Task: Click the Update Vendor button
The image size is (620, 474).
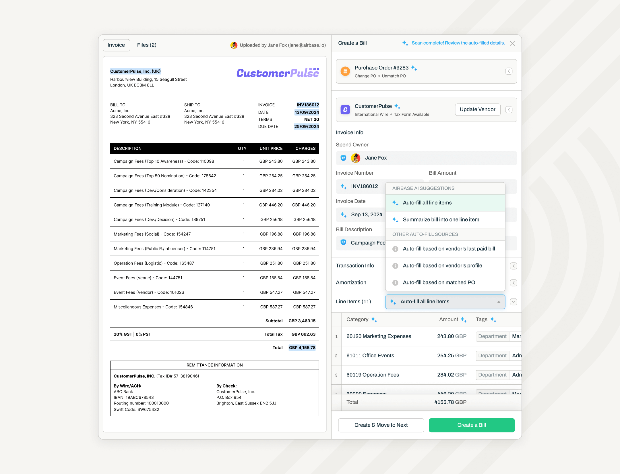Action: coord(478,110)
